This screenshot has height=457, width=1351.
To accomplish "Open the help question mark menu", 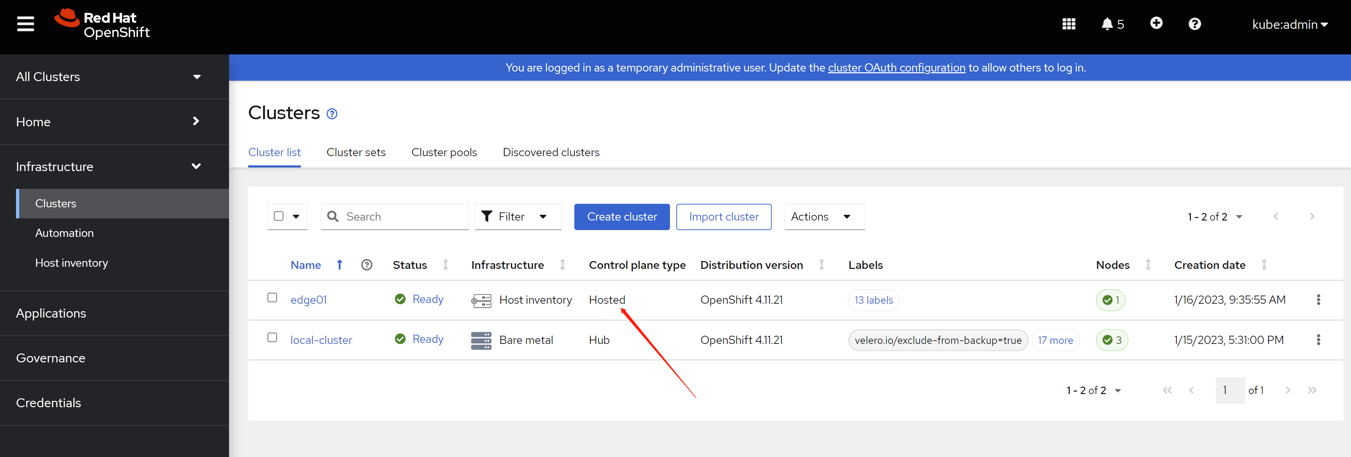I will click(1194, 24).
